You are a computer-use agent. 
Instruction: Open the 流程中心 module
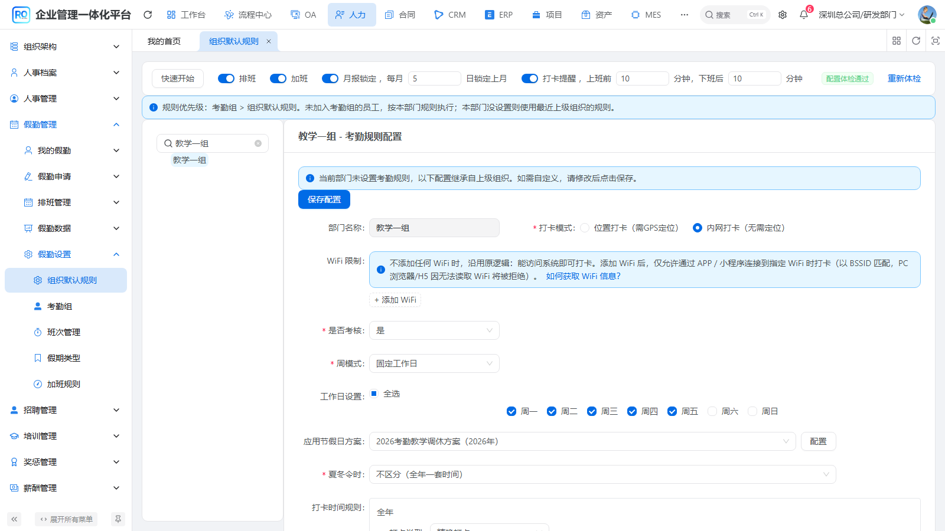click(x=248, y=15)
